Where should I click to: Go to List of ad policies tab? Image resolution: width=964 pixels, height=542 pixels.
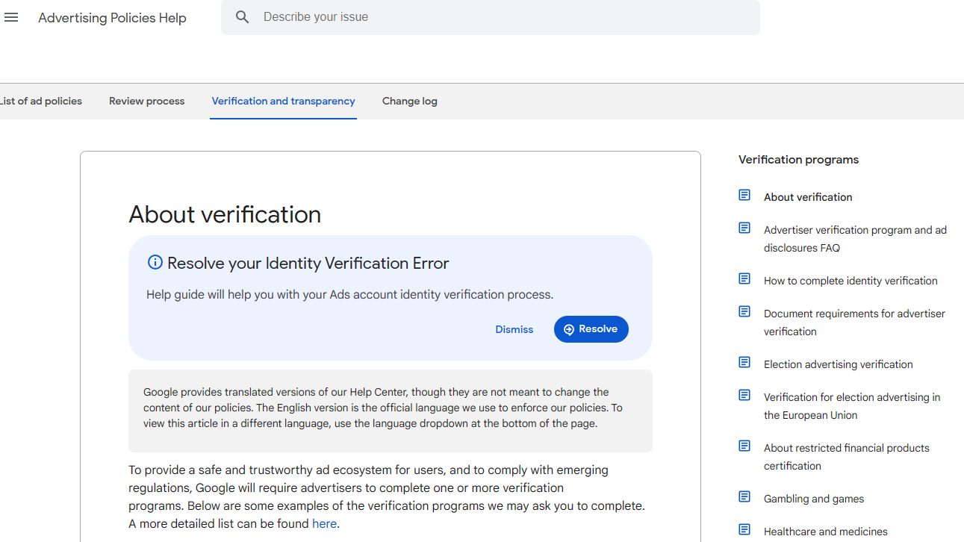(x=41, y=102)
